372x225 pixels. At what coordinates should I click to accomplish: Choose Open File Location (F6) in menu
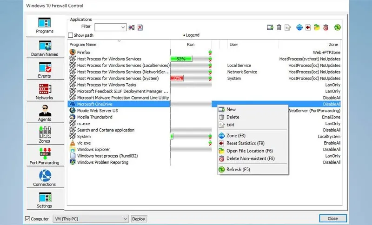point(253,151)
